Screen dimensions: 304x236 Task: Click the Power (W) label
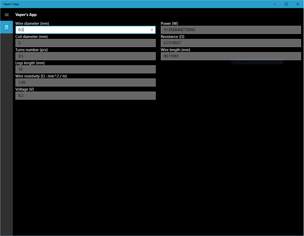pos(169,24)
